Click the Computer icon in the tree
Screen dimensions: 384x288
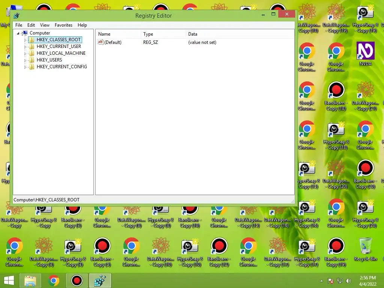tap(25, 33)
